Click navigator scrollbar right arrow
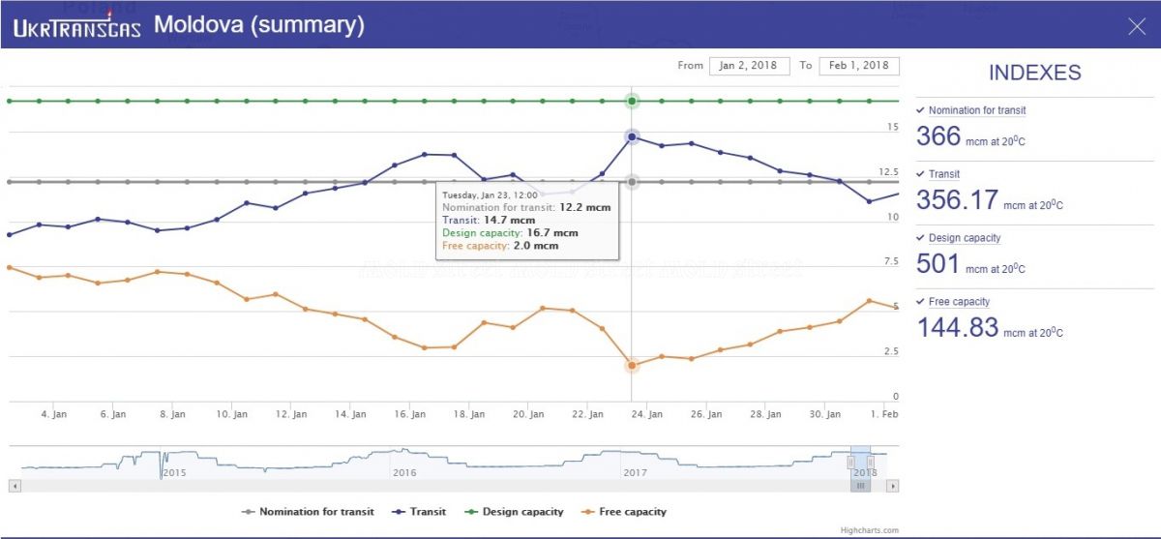This screenshot has height=539, width=1161. point(893,486)
